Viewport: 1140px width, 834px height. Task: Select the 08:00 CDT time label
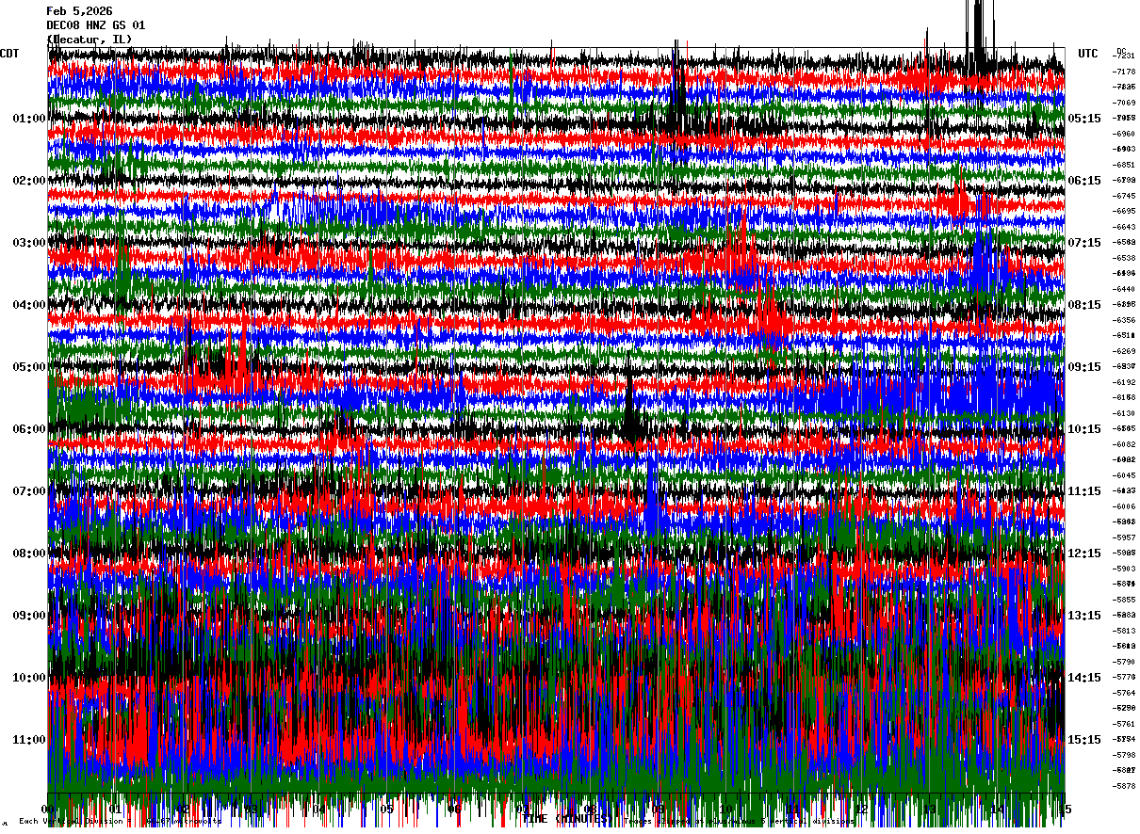pos(29,553)
